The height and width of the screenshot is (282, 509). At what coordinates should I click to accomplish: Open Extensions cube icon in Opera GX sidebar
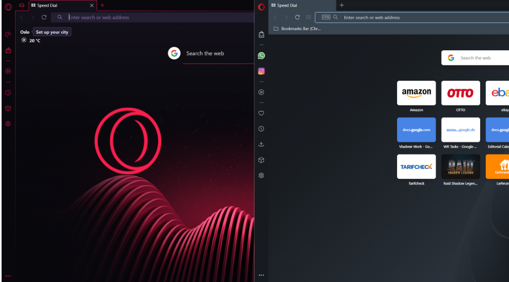pos(8,108)
